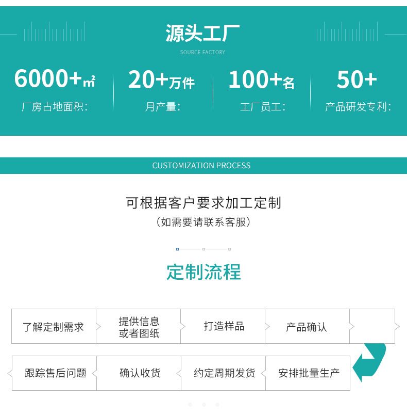
Task: Click the chevron at far right of top row
Action: pos(397,327)
